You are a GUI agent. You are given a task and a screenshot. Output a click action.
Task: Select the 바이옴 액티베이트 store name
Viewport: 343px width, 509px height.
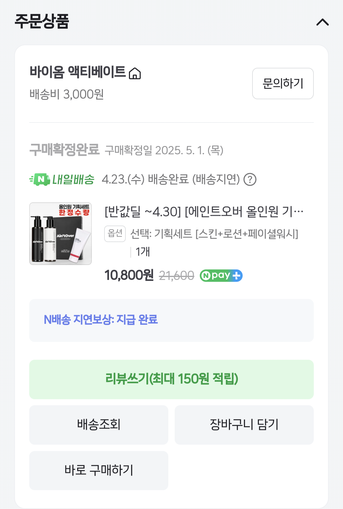pyautogui.click(x=78, y=72)
